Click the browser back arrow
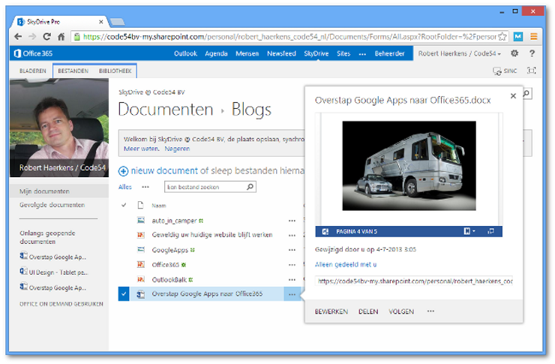555x364 pixels. point(18,37)
